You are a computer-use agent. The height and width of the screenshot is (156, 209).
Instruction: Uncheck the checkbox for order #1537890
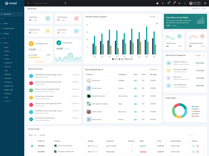(x=32, y=146)
